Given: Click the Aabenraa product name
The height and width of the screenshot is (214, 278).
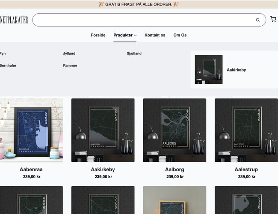Looking at the screenshot, I should 31,169.
